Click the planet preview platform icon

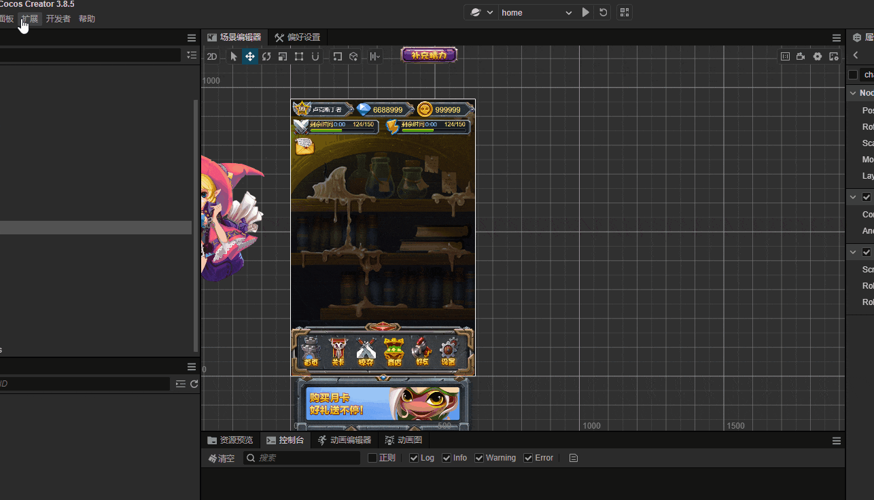[476, 12]
